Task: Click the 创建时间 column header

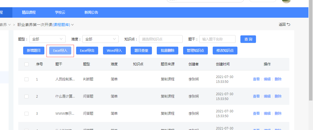Action: click(x=223, y=64)
